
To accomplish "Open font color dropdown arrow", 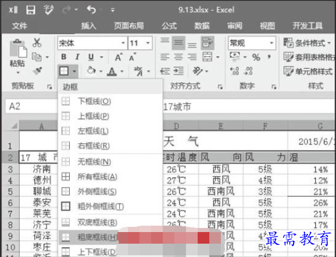I will point(122,71).
